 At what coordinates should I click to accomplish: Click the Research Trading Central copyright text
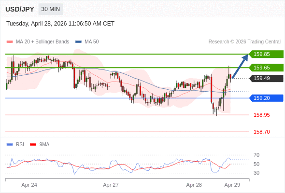click(244, 42)
